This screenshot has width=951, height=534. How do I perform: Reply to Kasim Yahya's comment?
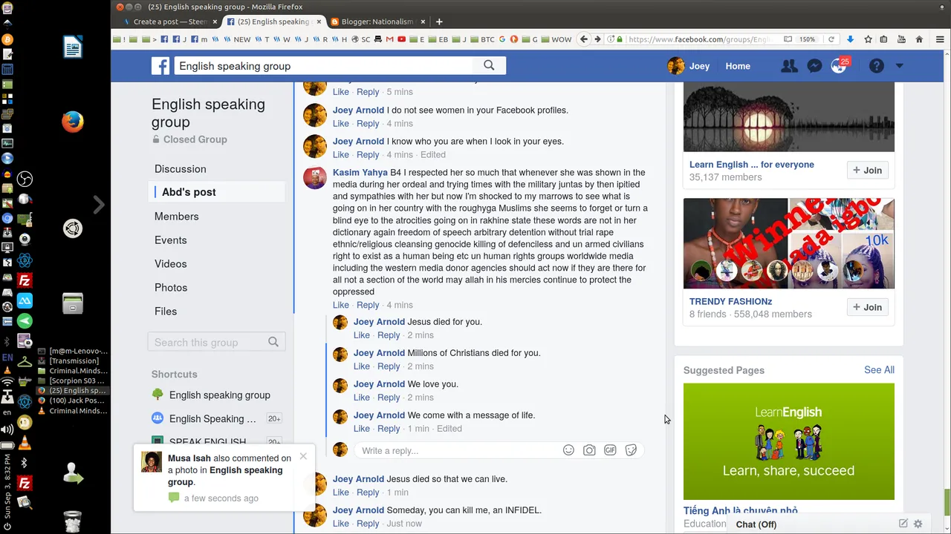coord(368,305)
